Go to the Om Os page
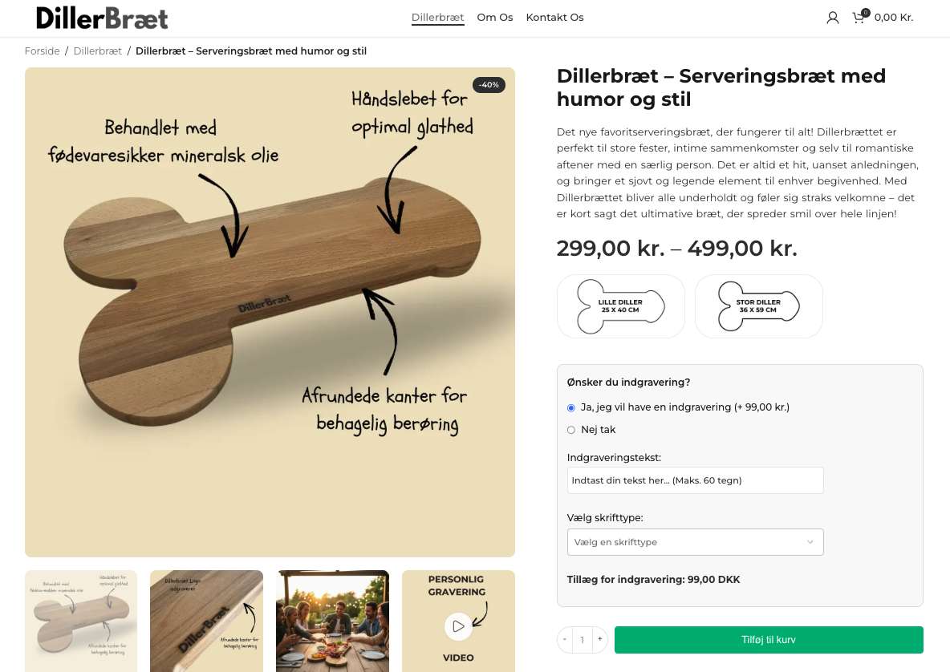Screen dimensions: 950x672 point(495,18)
